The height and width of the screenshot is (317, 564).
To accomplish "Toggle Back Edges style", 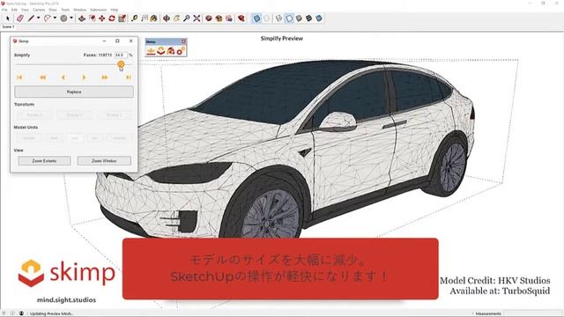I will tap(266, 18).
